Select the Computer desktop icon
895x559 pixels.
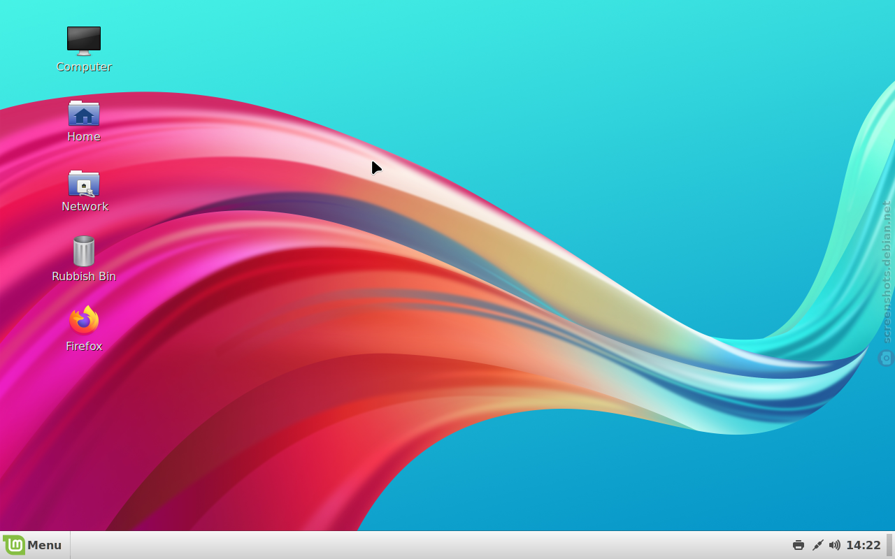pyautogui.click(x=84, y=41)
